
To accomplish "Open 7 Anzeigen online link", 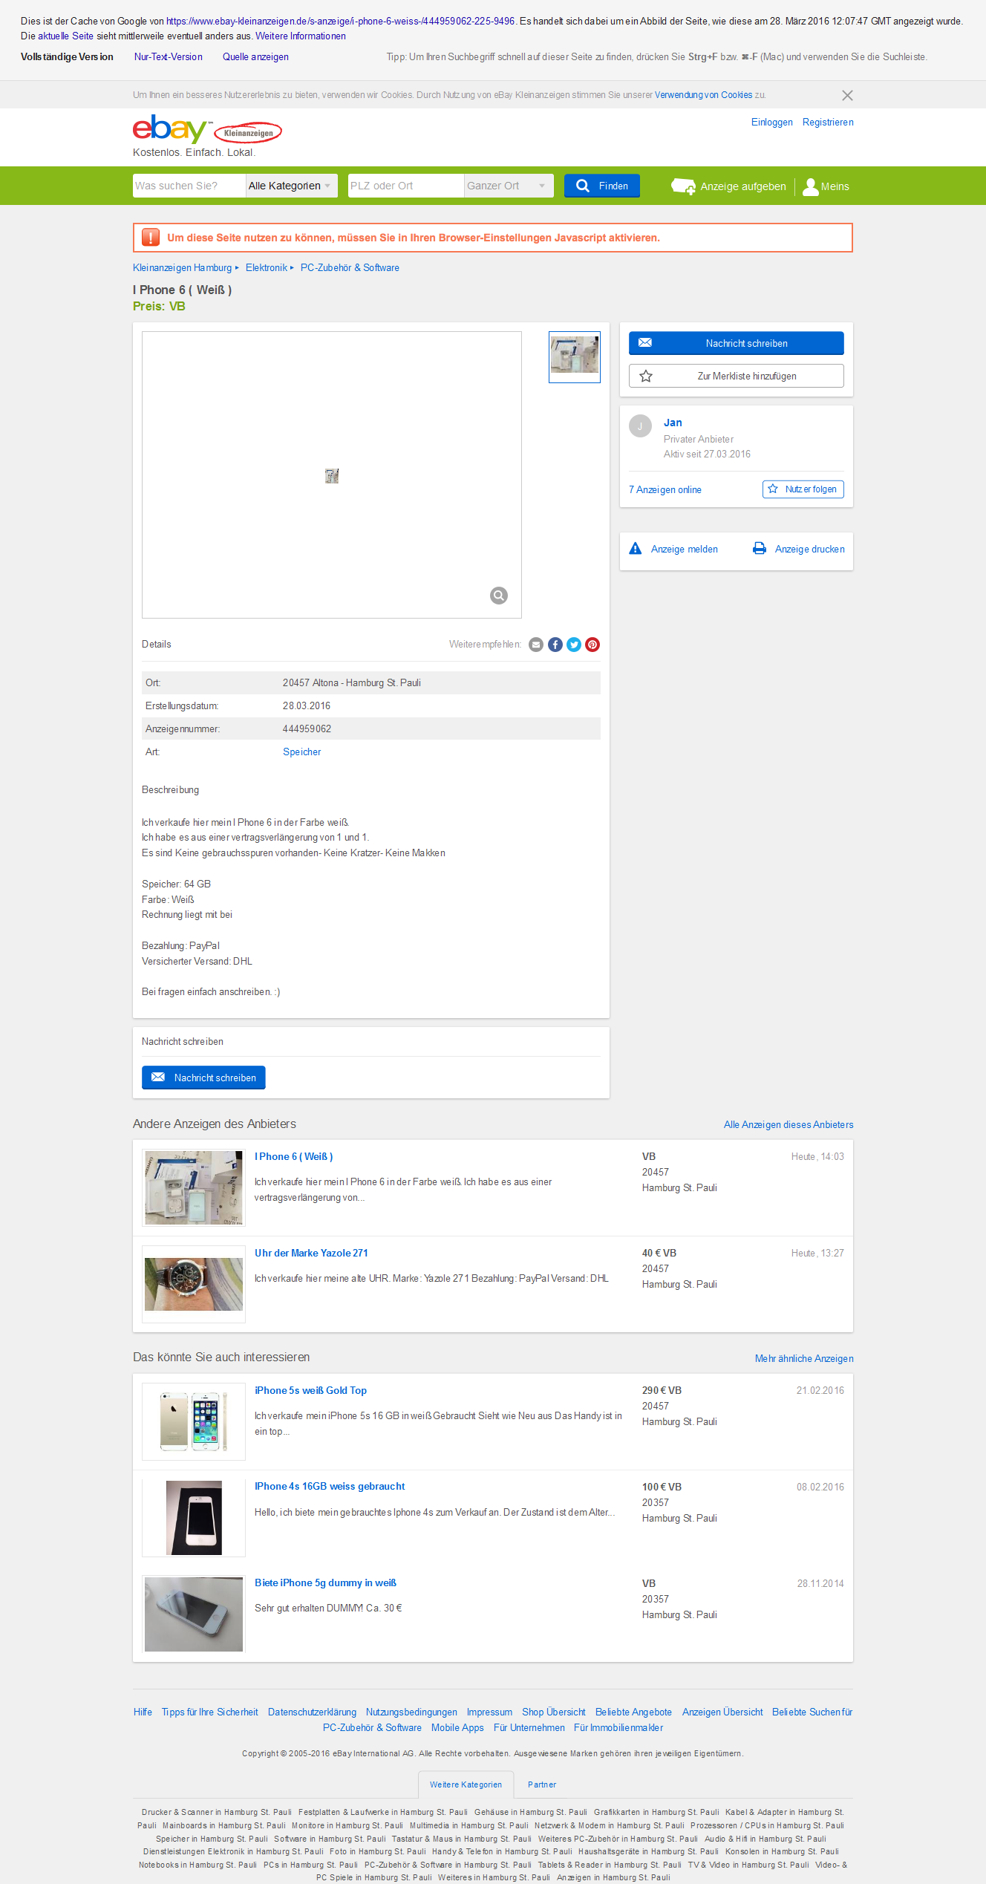I will pos(665,490).
